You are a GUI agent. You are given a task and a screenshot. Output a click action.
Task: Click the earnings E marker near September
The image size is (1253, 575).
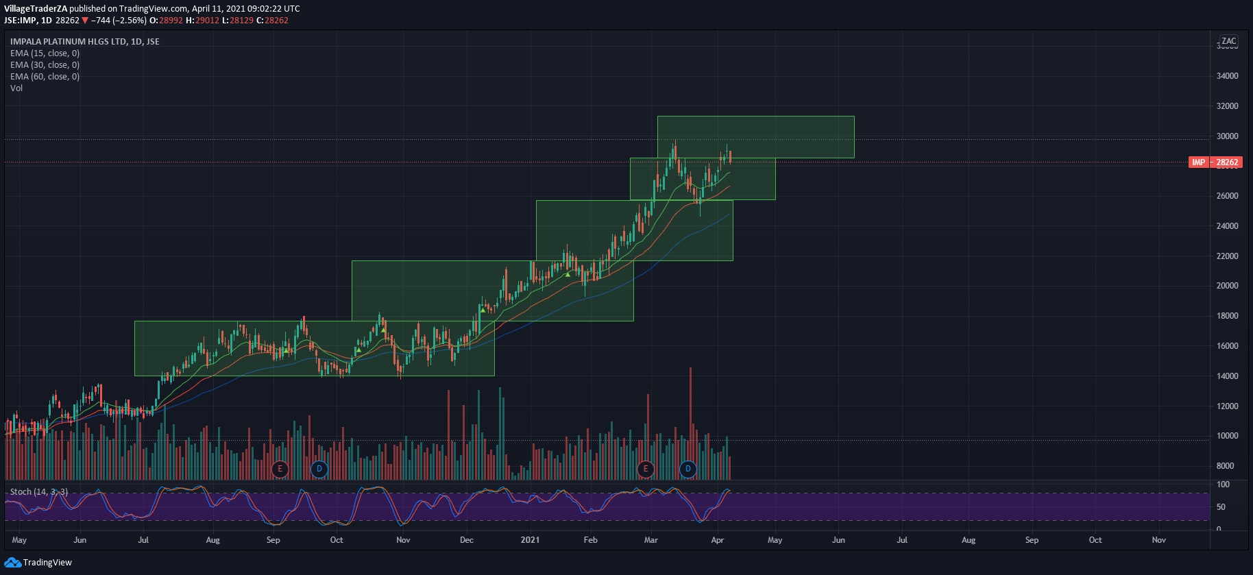pyautogui.click(x=280, y=469)
